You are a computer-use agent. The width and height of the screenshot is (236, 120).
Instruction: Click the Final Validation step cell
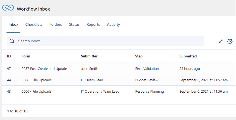point(147,69)
